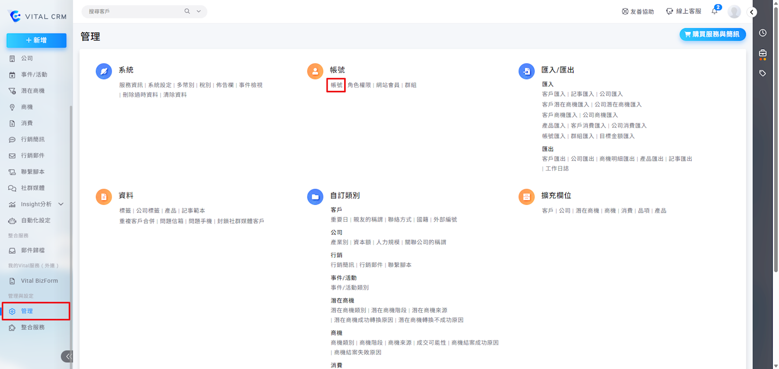Click the printer icon in right panel

(762, 53)
